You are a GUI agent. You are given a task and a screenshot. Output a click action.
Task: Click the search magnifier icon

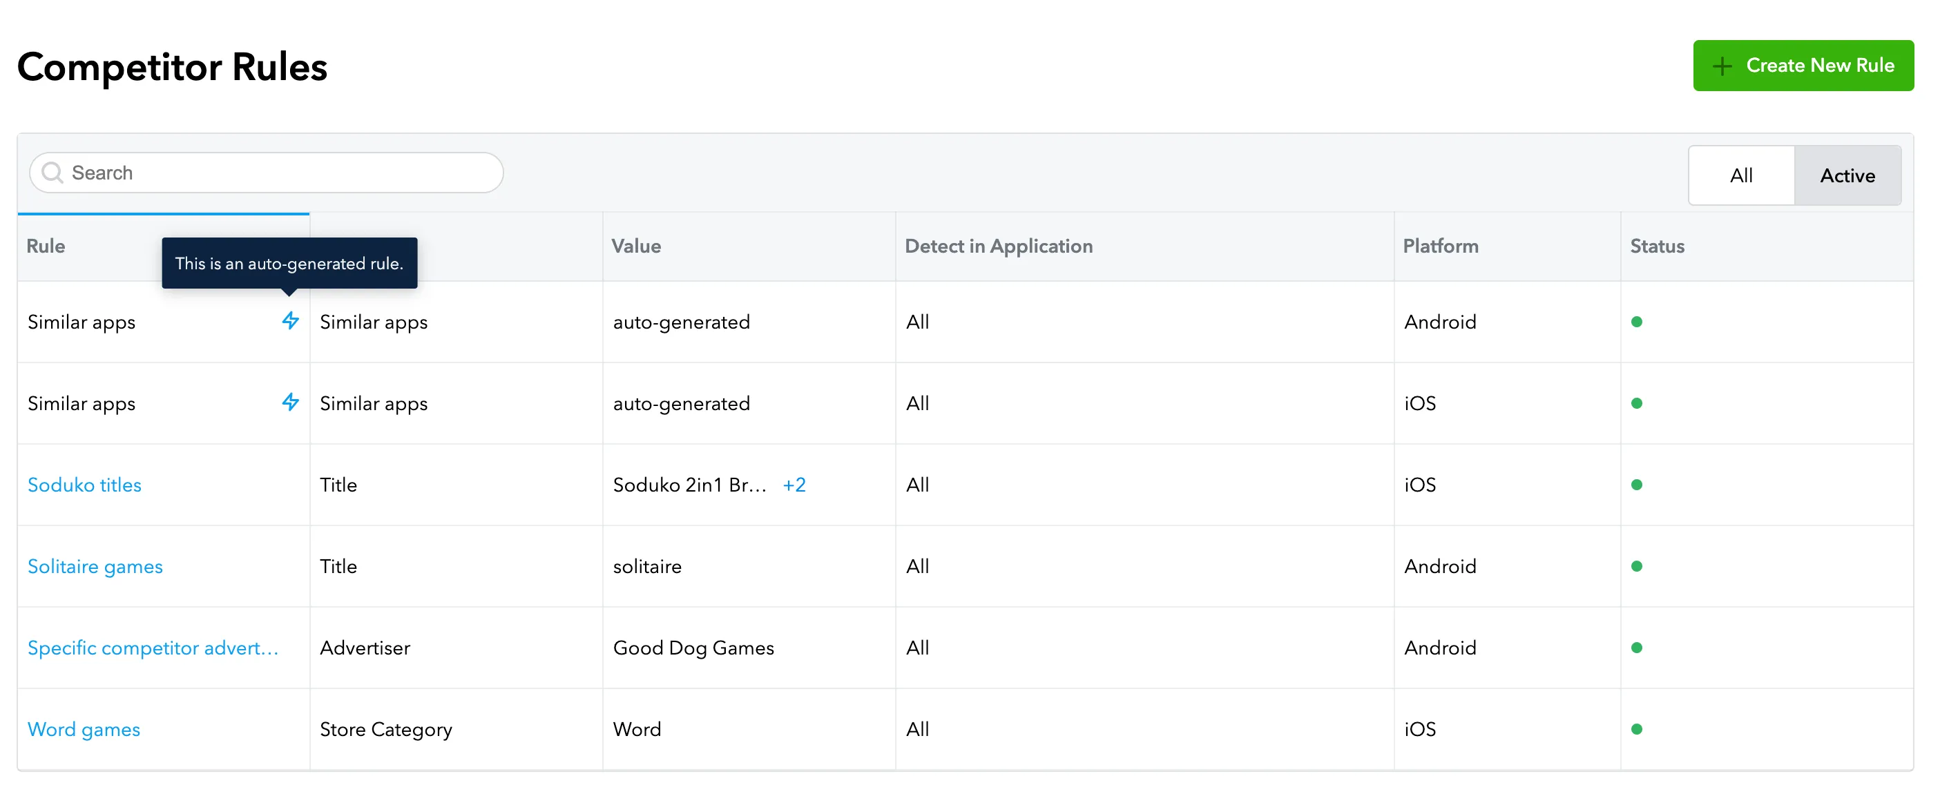point(52,173)
